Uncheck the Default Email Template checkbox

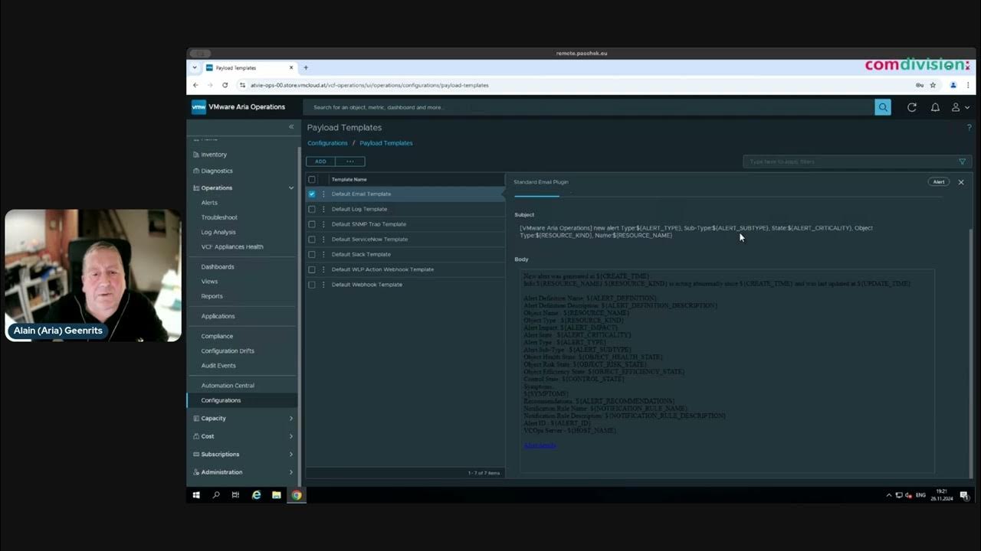312,194
